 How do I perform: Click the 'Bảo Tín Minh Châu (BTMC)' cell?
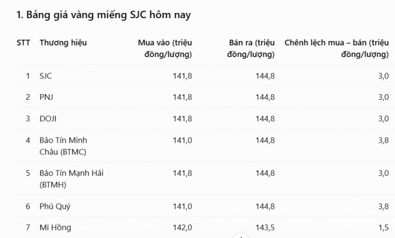(63, 146)
